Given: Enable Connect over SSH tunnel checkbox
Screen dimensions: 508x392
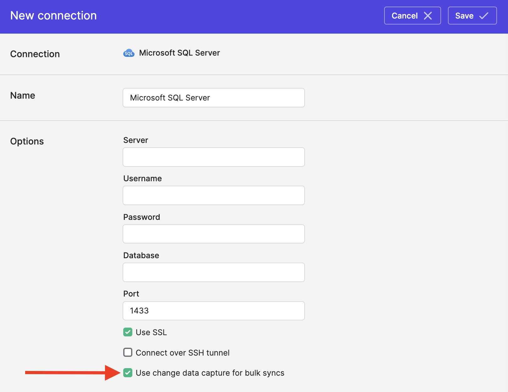Looking at the screenshot, I should click(x=128, y=352).
